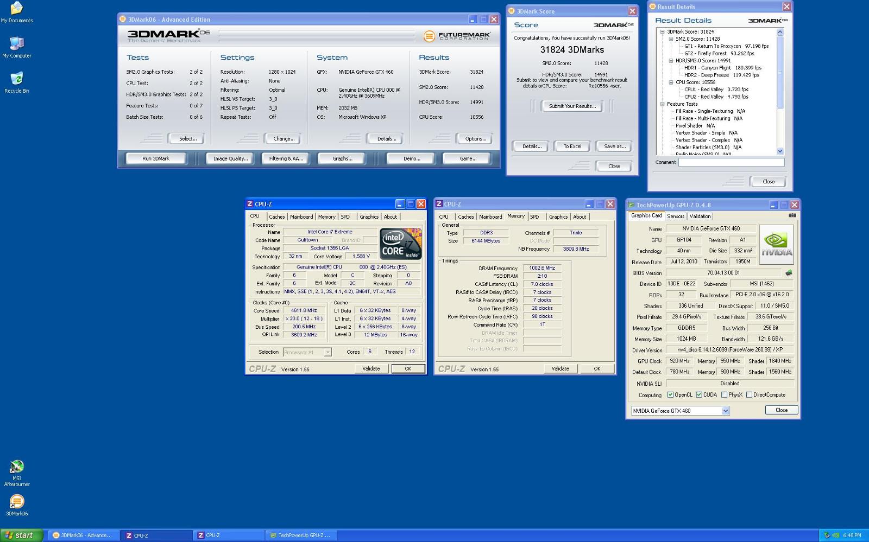Screen dimensions: 869x542
Task: Click Result Details window title icon
Action: 653,7
